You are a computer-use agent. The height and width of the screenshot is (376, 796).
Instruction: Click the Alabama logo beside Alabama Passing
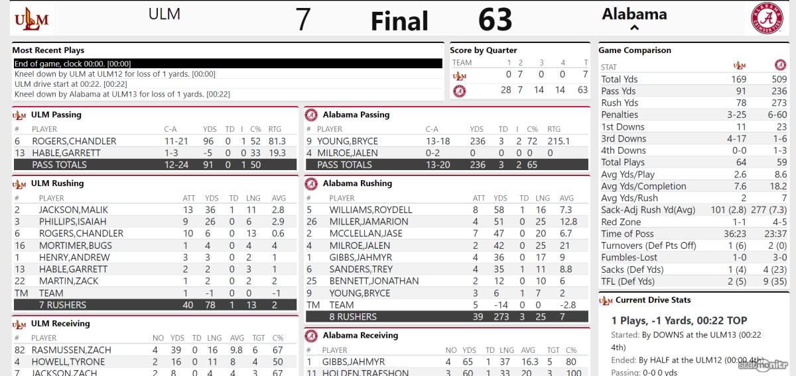click(x=310, y=115)
